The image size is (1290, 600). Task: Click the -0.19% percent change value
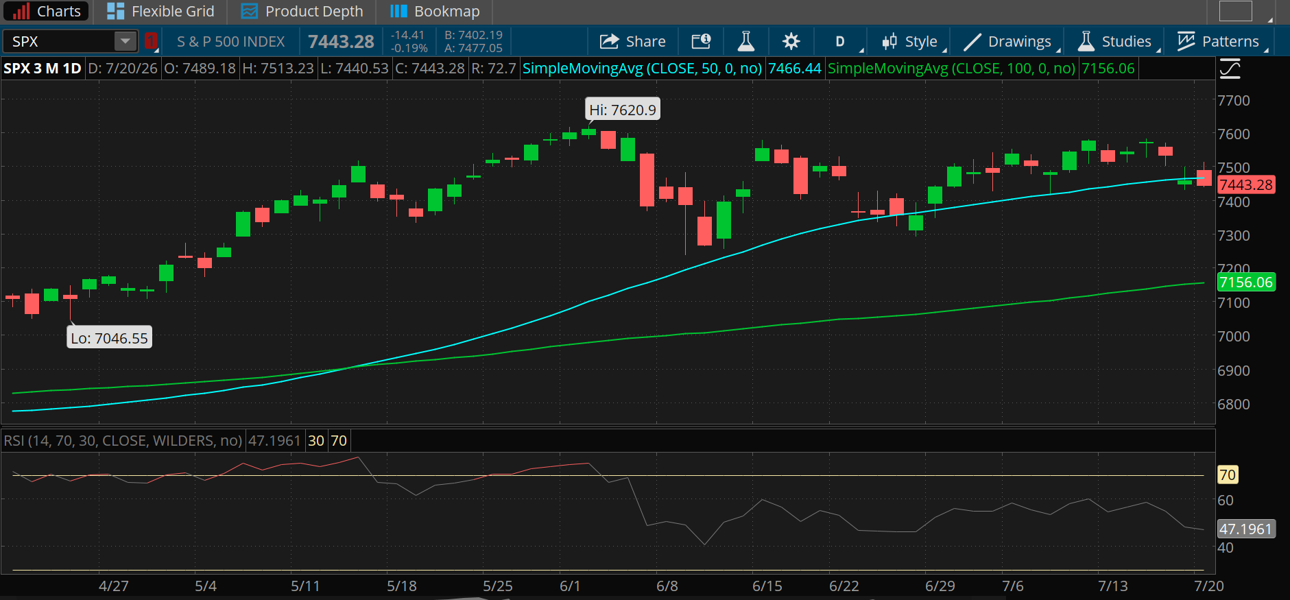tap(409, 48)
